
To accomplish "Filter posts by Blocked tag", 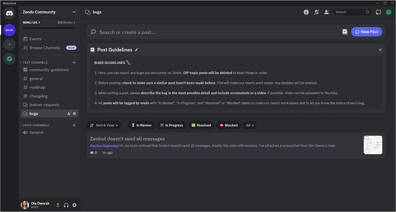I will [x=228, y=125].
